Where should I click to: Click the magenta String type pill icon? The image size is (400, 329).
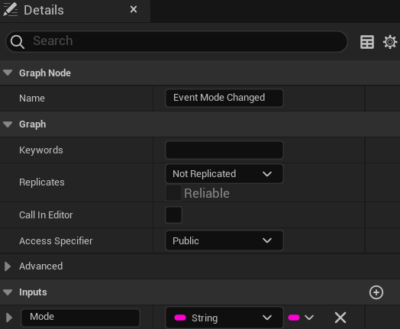point(180,318)
